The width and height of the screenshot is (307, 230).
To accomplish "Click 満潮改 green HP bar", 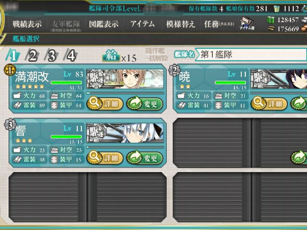I will [x=66, y=83].
